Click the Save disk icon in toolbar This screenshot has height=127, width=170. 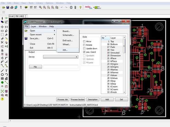(x=8, y=7)
